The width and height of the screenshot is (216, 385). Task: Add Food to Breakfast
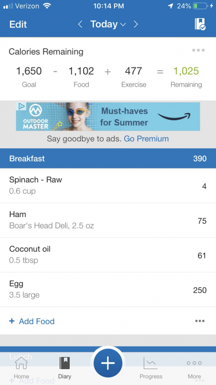tap(32, 321)
